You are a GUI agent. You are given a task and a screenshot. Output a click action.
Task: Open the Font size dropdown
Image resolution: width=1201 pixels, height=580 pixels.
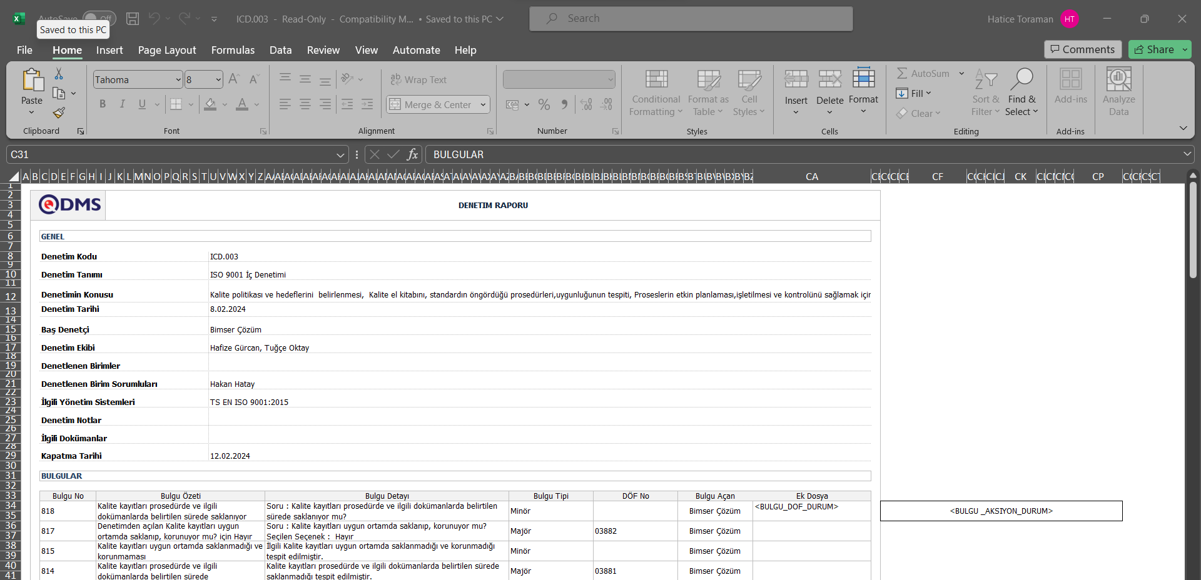pos(218,79)
